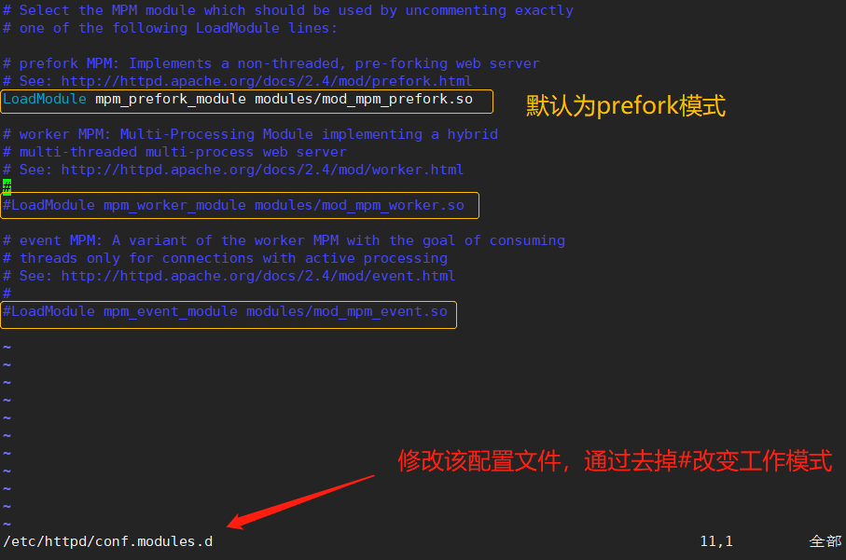Click the prefork.html documentation URL
Screen dimensions: 846x560
point(267,81)
